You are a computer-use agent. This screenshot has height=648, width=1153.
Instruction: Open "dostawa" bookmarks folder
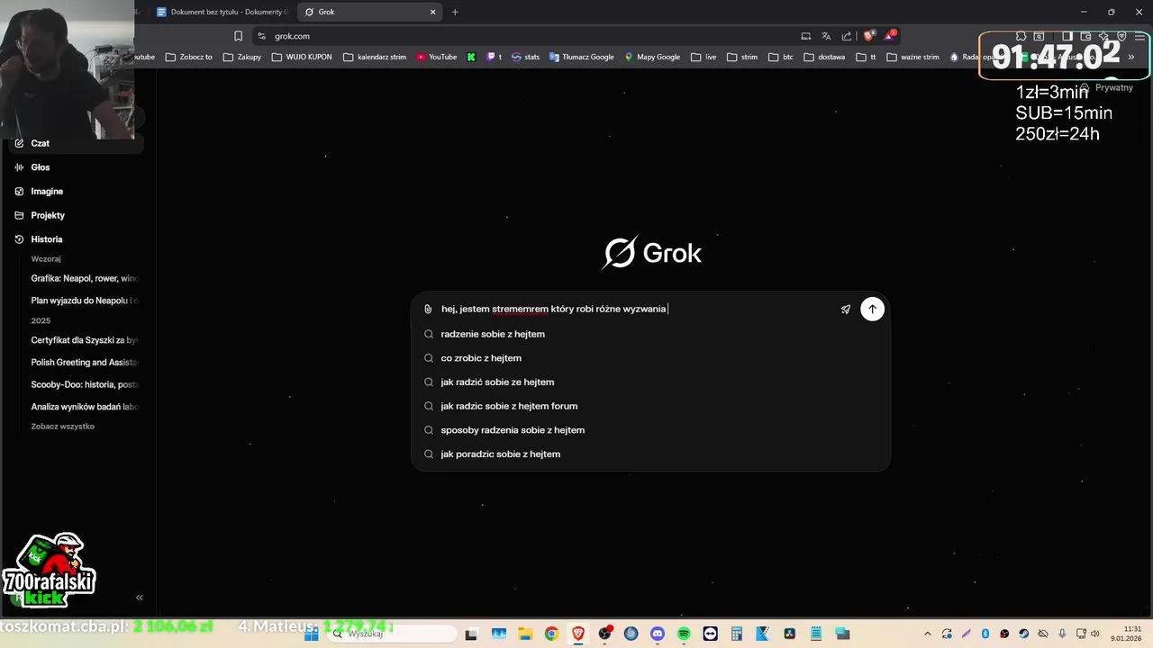(x=824, y=57)
